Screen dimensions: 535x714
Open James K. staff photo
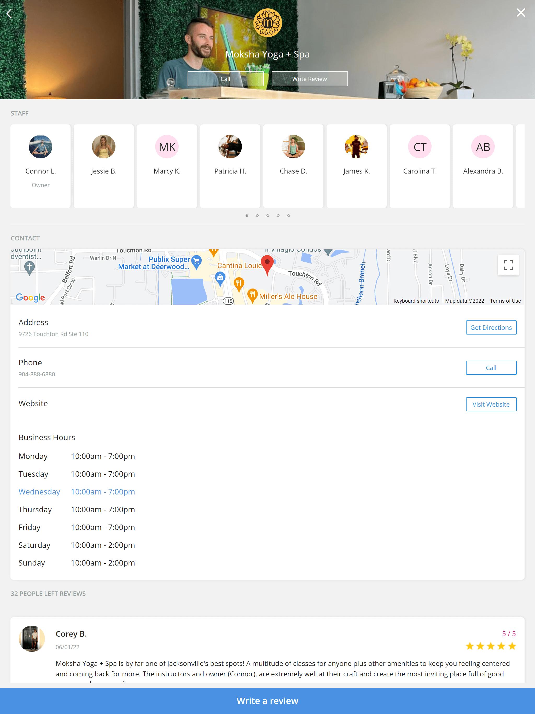(357, 147)
